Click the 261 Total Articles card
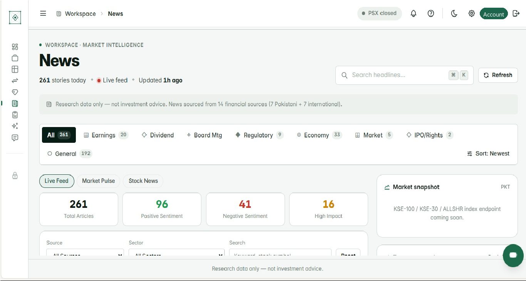The image size is (526, 281). pyautogui.click(x=79, y=209)
